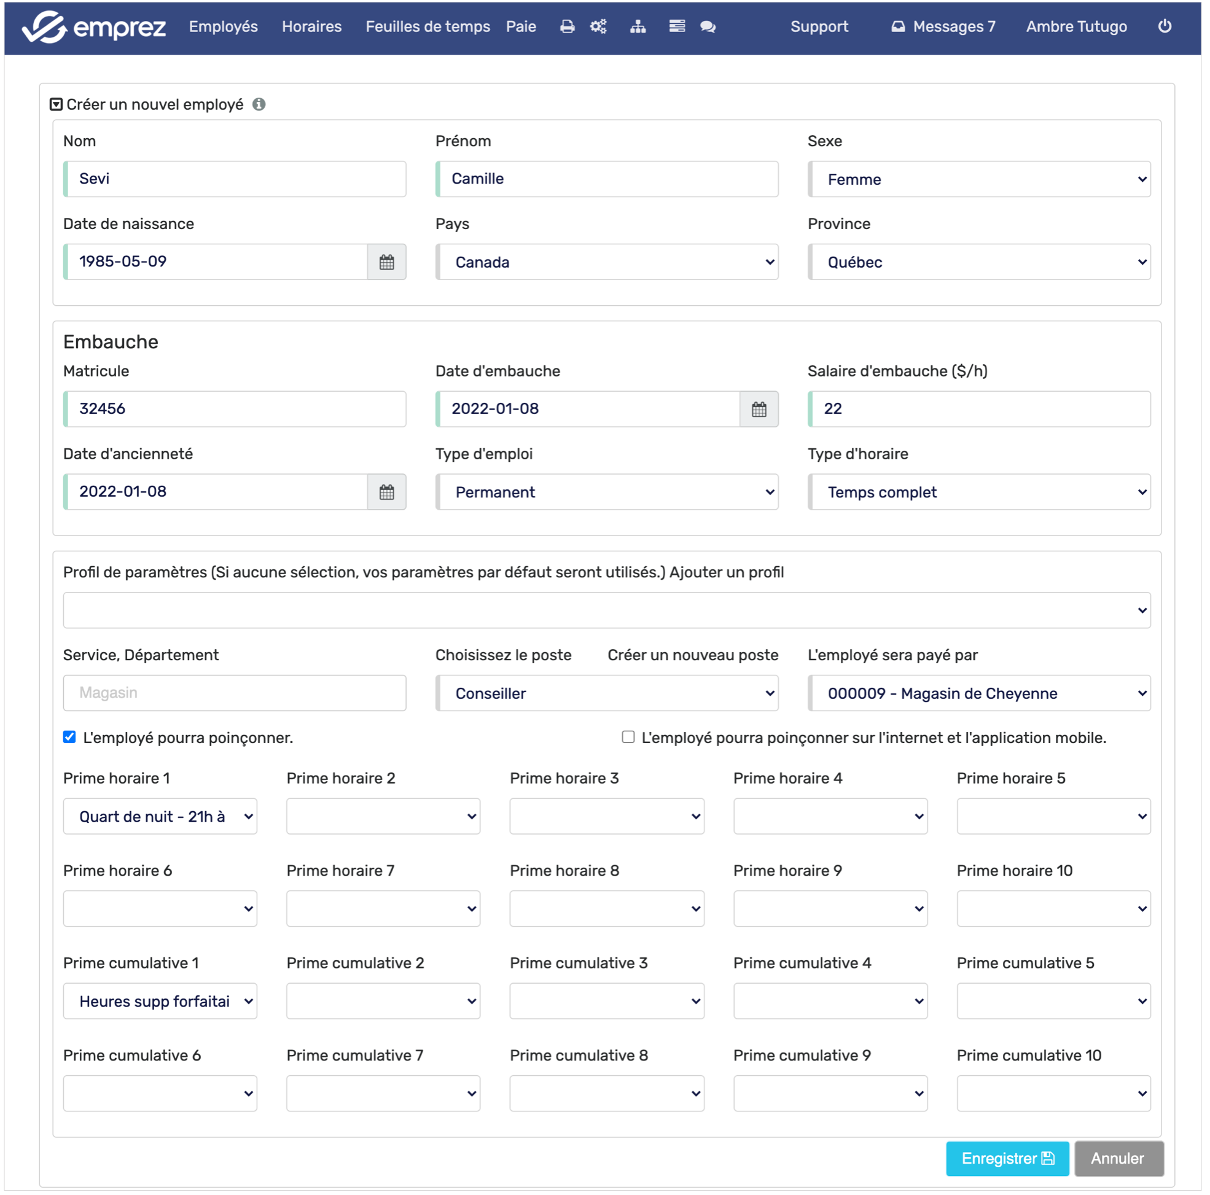Open the chat bubbles icon
This screenshot has width=1210, height=1195.
click(708, 26)
